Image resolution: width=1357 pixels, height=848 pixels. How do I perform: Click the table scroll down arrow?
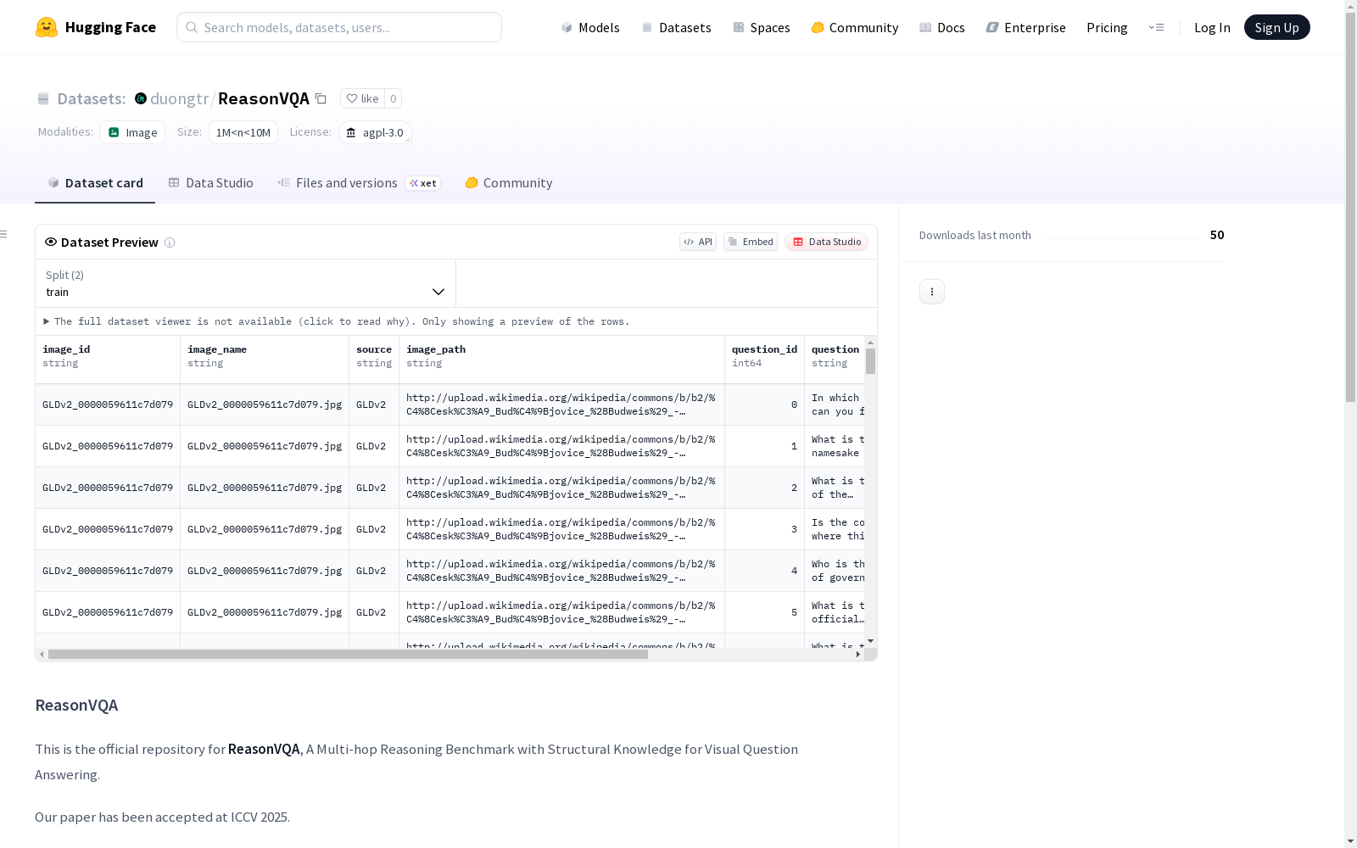point(870,642)
